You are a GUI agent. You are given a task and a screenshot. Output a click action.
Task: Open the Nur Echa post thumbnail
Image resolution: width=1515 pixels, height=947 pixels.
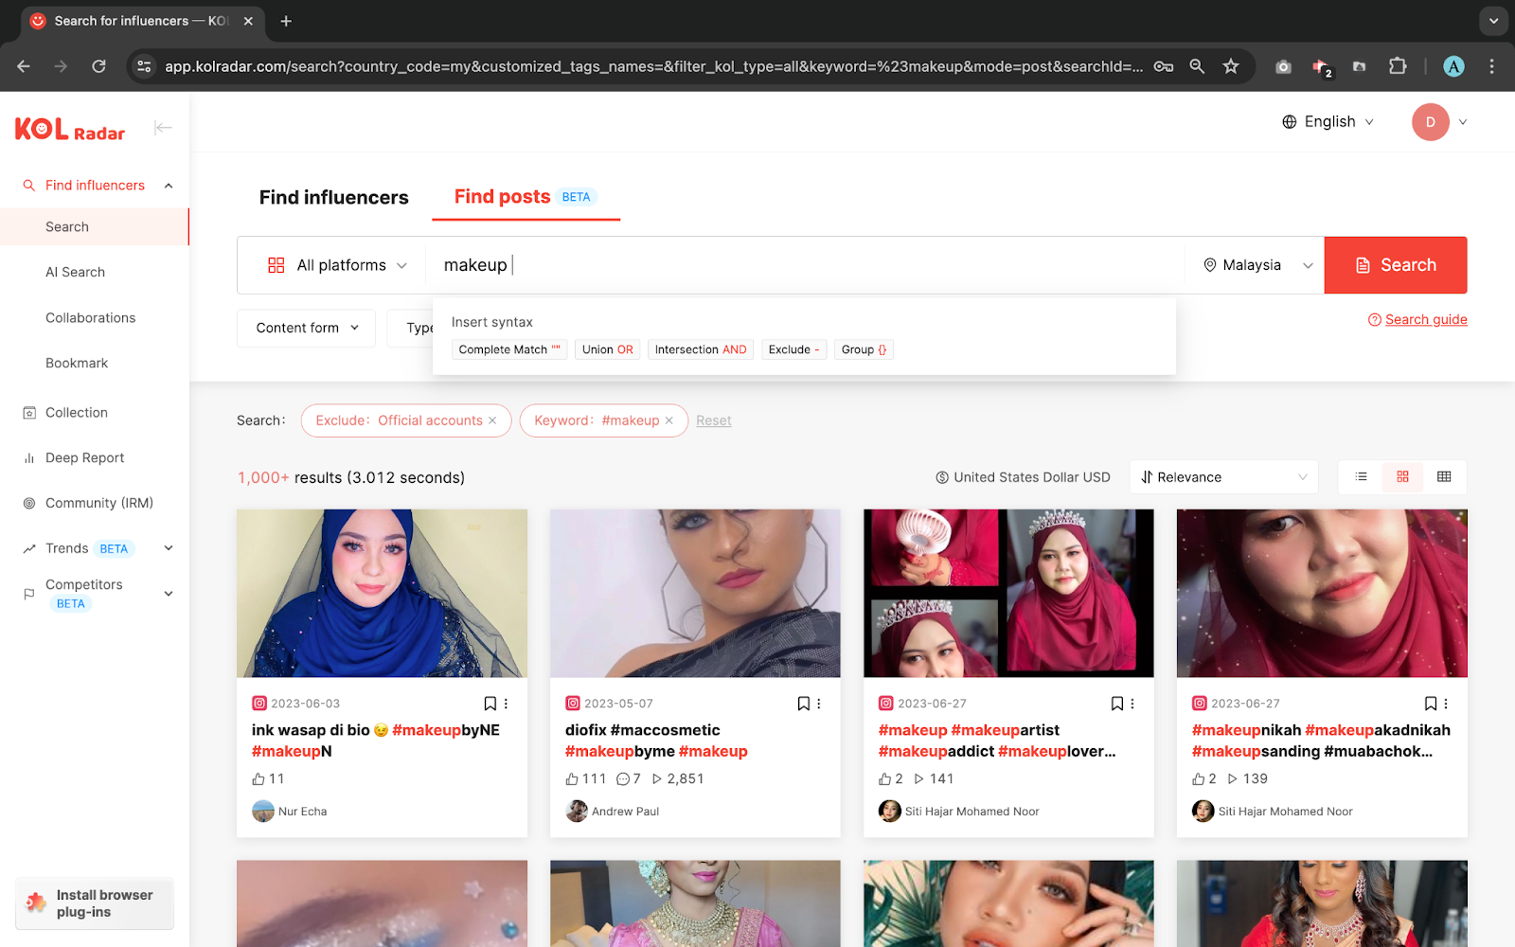tap(382, 594)
